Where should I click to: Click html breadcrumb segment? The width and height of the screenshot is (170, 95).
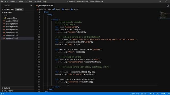(x=58, y=9)
